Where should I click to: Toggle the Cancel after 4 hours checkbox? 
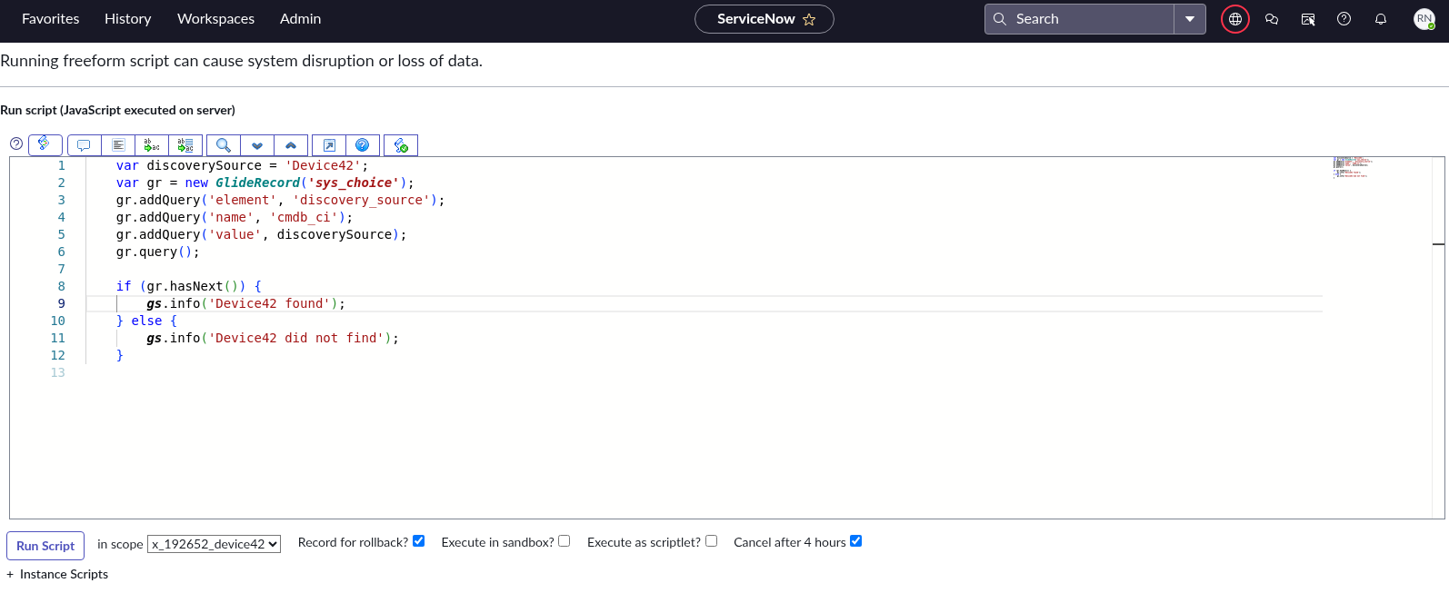point(856,541)
